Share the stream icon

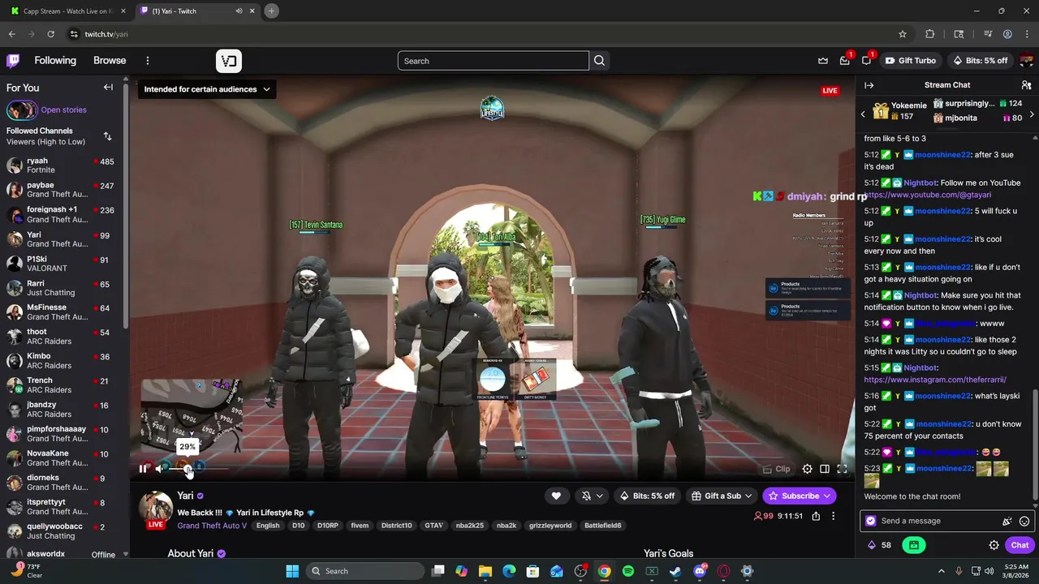pyautogui.click(x=816, y=516)
